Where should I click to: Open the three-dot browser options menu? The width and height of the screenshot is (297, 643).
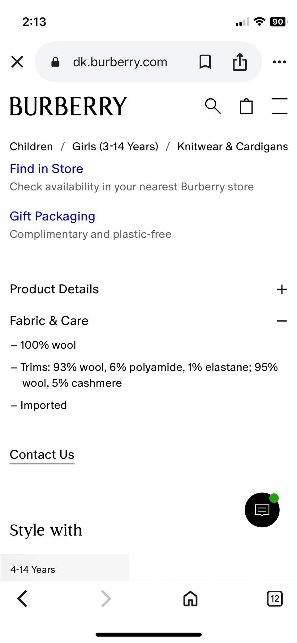pyautogui.click(x=279, y=62)
